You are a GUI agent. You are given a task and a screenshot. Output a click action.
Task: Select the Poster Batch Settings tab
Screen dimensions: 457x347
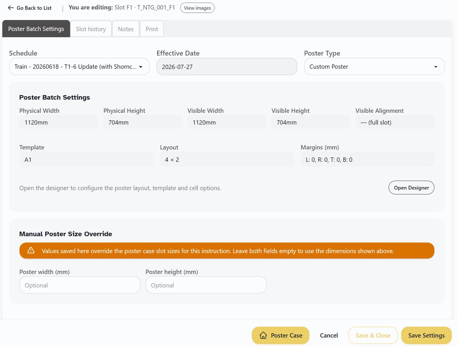click(36, 29)
